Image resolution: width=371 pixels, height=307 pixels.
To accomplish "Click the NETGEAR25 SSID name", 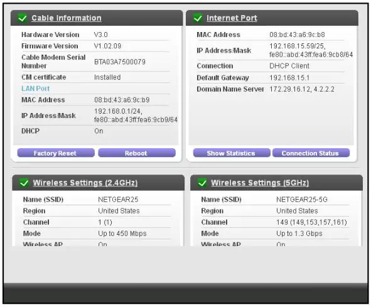I will (118, 200).
